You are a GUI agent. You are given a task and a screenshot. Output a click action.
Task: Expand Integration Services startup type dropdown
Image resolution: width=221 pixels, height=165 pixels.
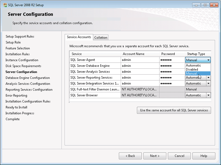[208, 84]
